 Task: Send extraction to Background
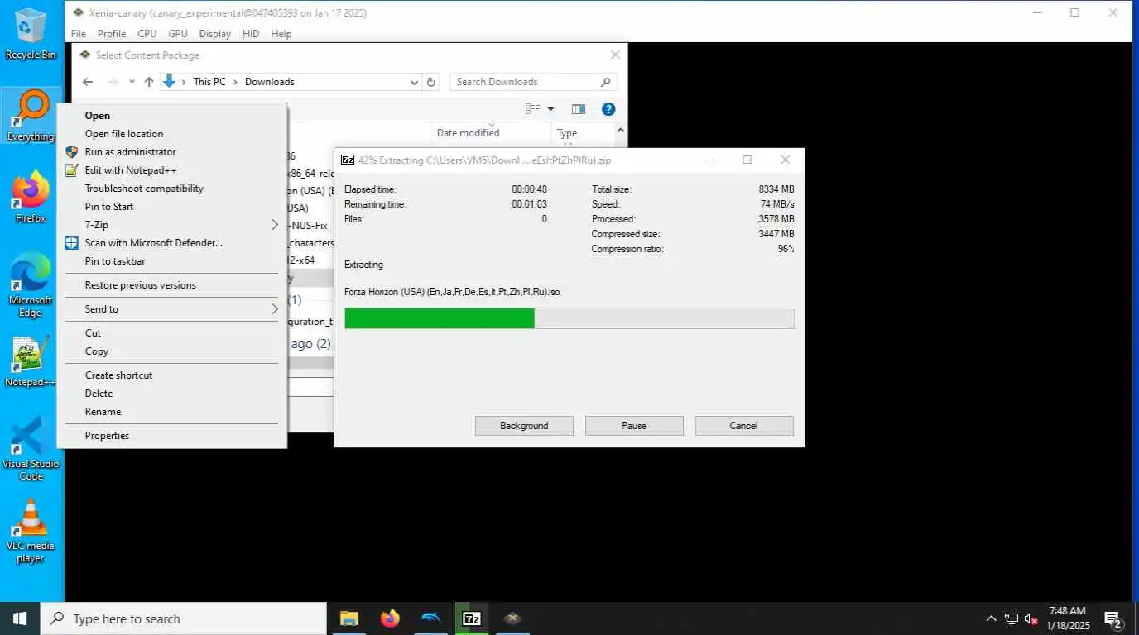tap(524, 426)
